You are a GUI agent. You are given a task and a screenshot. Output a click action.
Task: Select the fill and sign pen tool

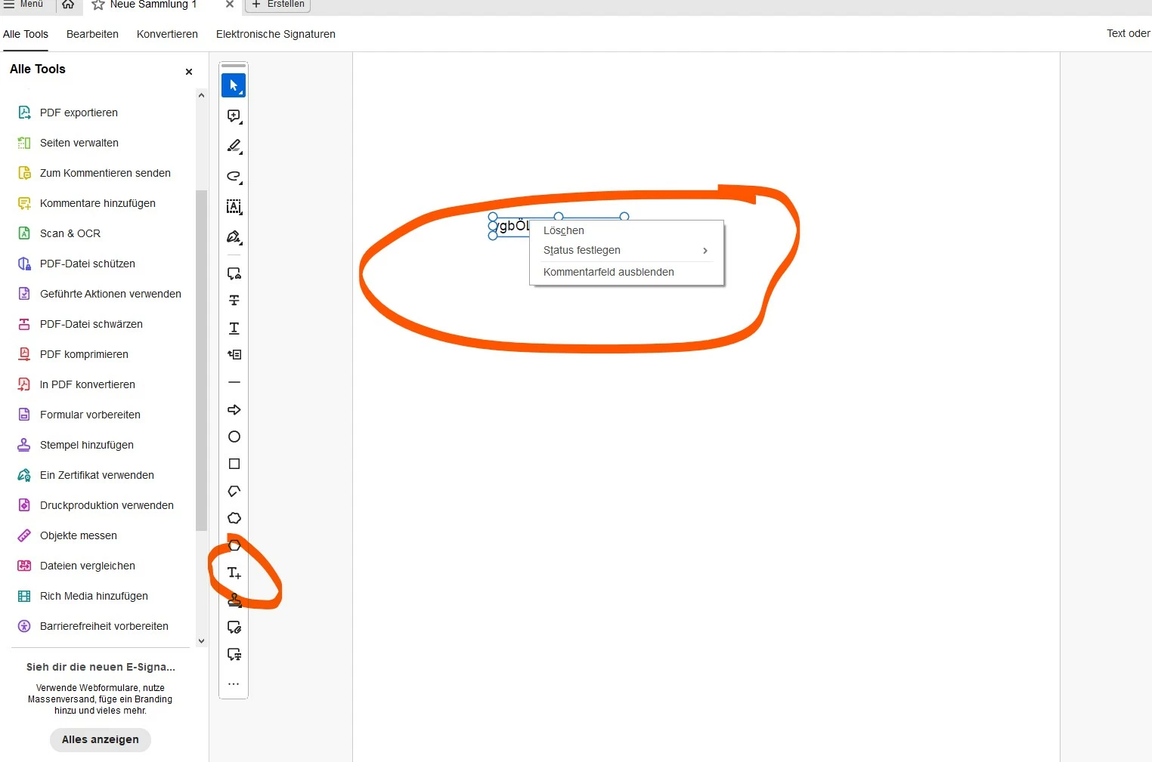tap(234, 237)
